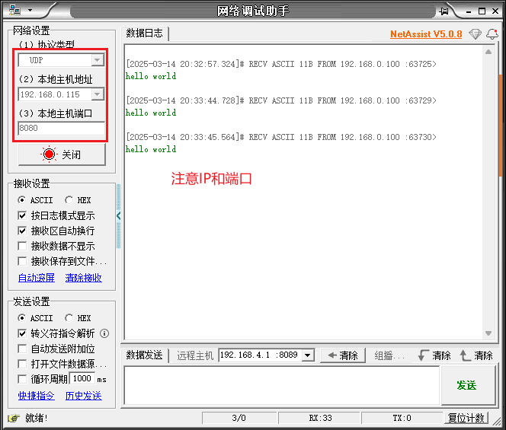
Task: Click the diamond VIP icon
Action: click(475, 33)
